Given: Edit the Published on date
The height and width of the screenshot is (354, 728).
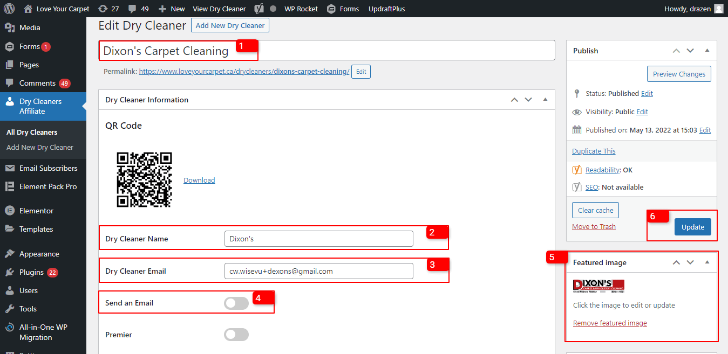Looking at the screenshot, I should (705, 130).
